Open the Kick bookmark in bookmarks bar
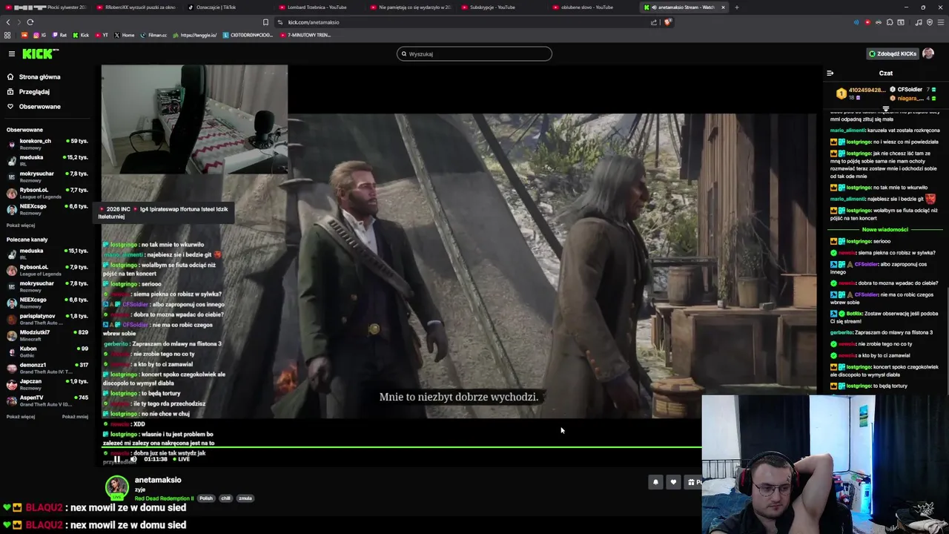949x534 pixels. [x=80, y=35]
